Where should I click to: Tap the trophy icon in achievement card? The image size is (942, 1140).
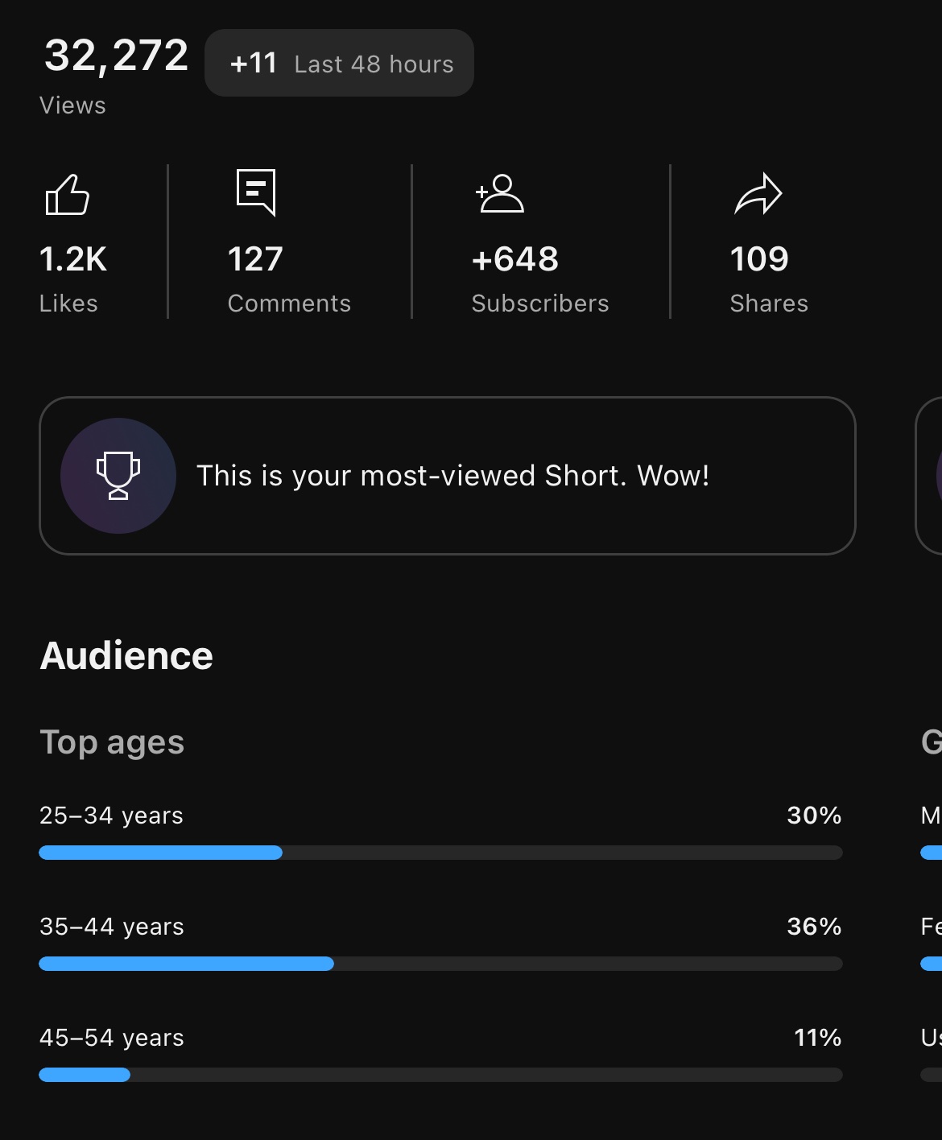click(118, 476)
